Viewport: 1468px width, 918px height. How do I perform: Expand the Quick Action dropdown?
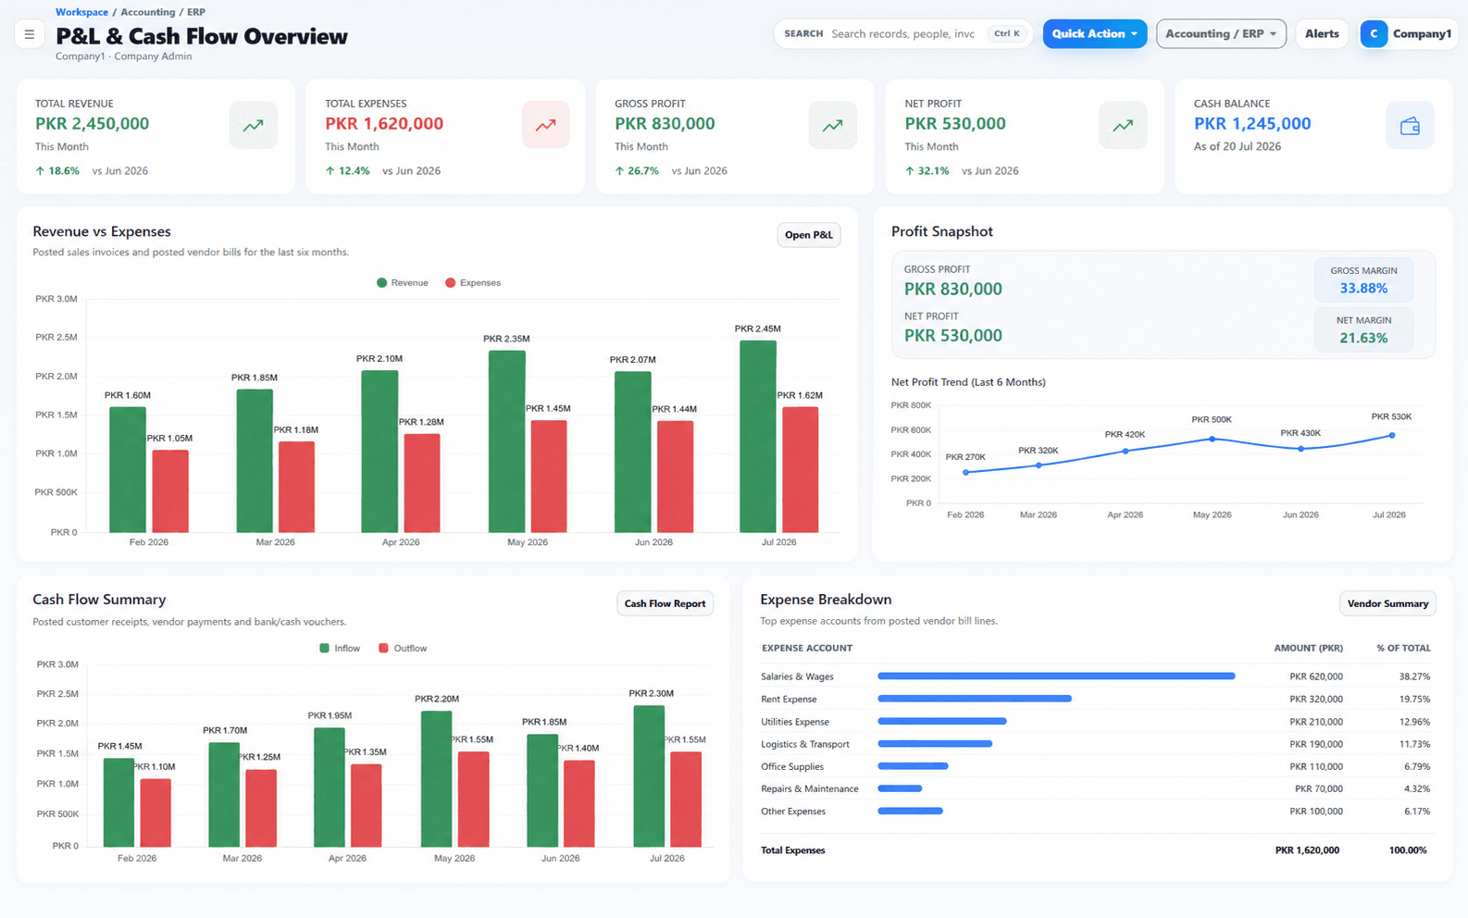point(1095,33)
